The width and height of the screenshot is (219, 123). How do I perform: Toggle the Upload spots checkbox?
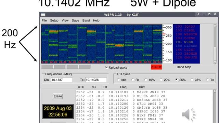point(106,68)
